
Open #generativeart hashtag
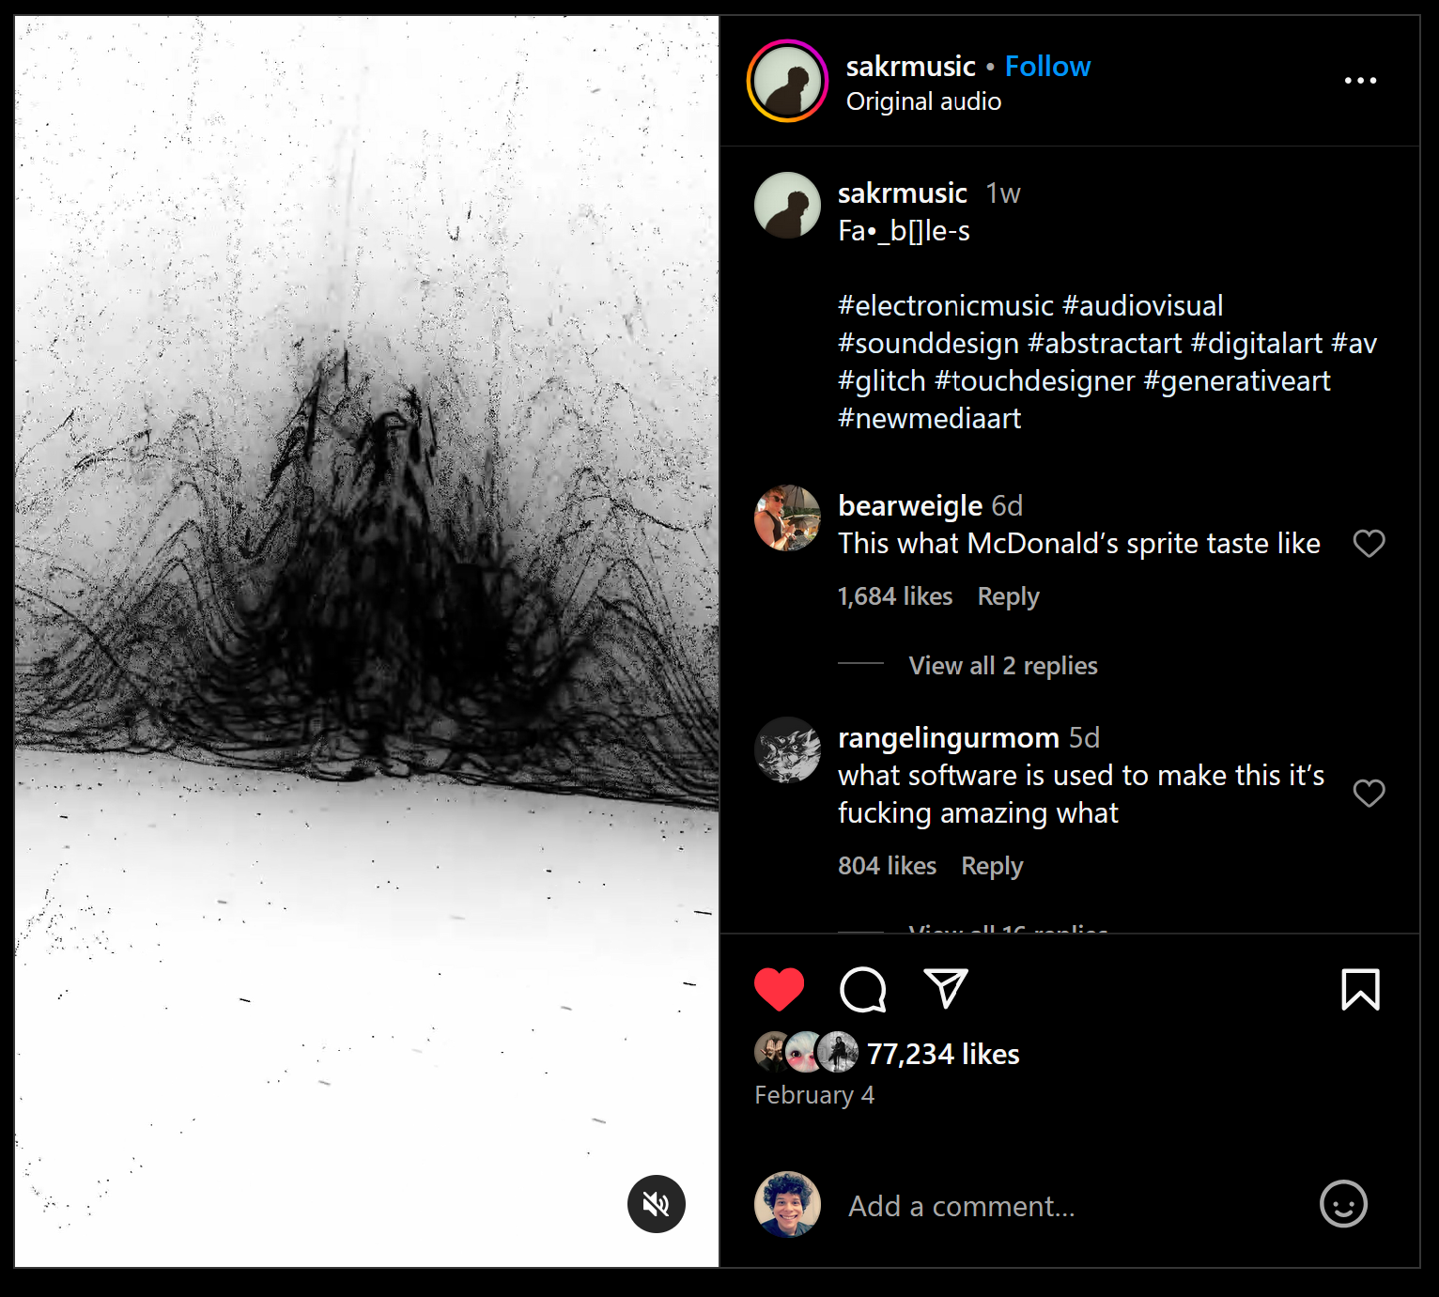point(1236,380)
